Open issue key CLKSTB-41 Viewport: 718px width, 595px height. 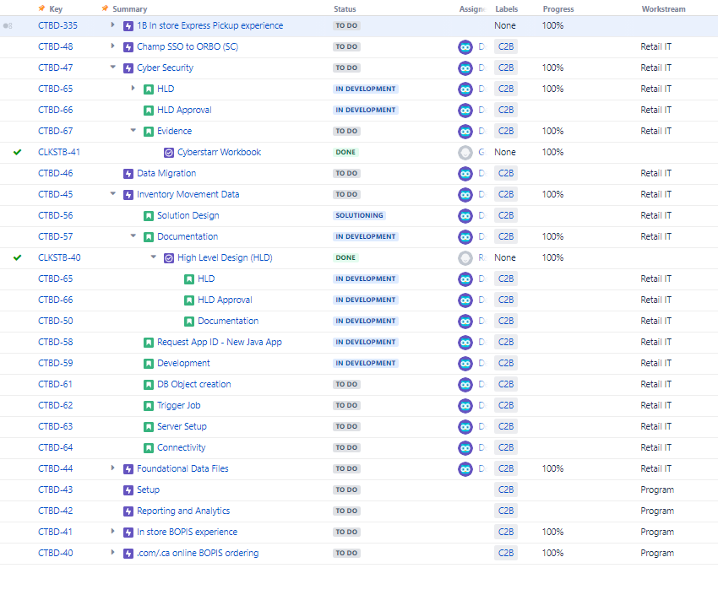(59, 152)
